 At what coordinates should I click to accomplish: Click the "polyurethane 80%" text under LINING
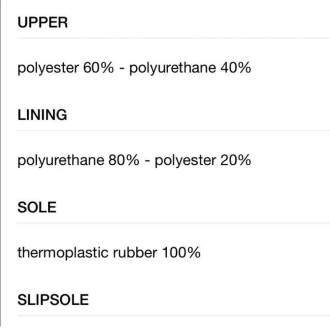[78, 161]
